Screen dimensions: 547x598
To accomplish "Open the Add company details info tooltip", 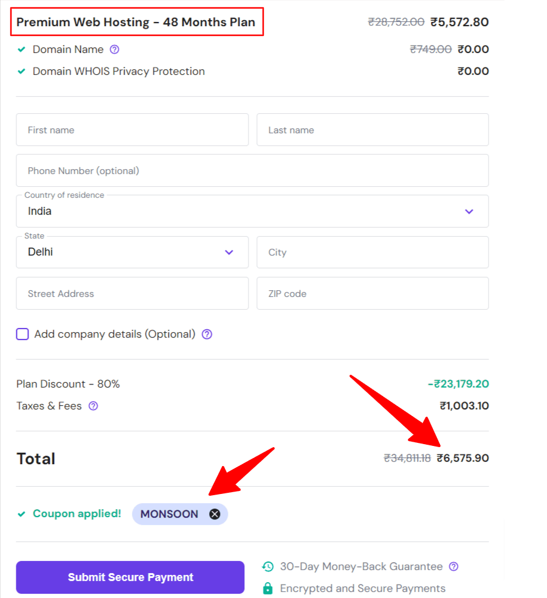I will [207, 334].
